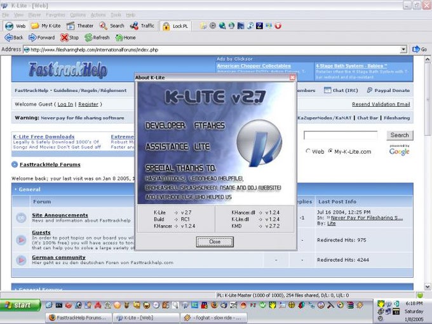Click the Windows start button
The height and width of the screenshot is (324, 432).
20,306
